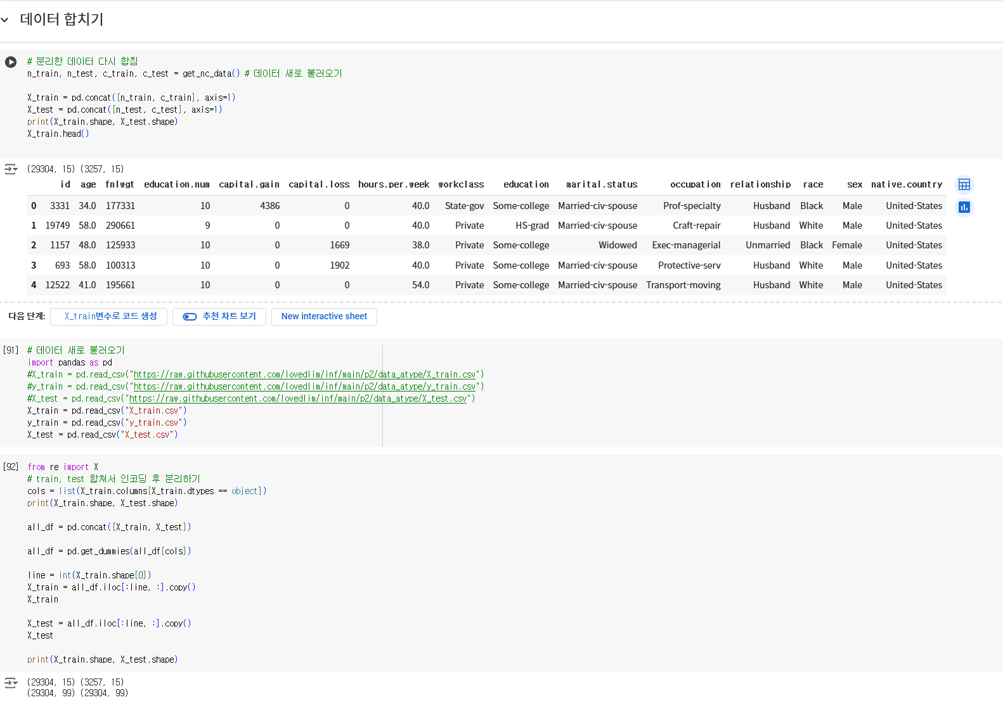Screen dimensions: 1003x707
Task: Select cell [92] execution indicator
Action: click(x=11, y=467)
